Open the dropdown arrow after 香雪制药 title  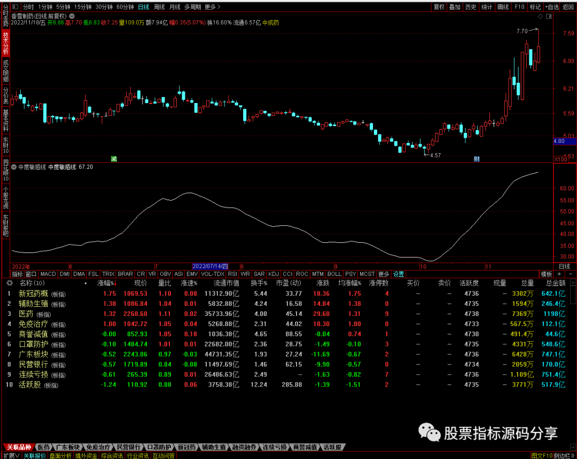[72, 16]
